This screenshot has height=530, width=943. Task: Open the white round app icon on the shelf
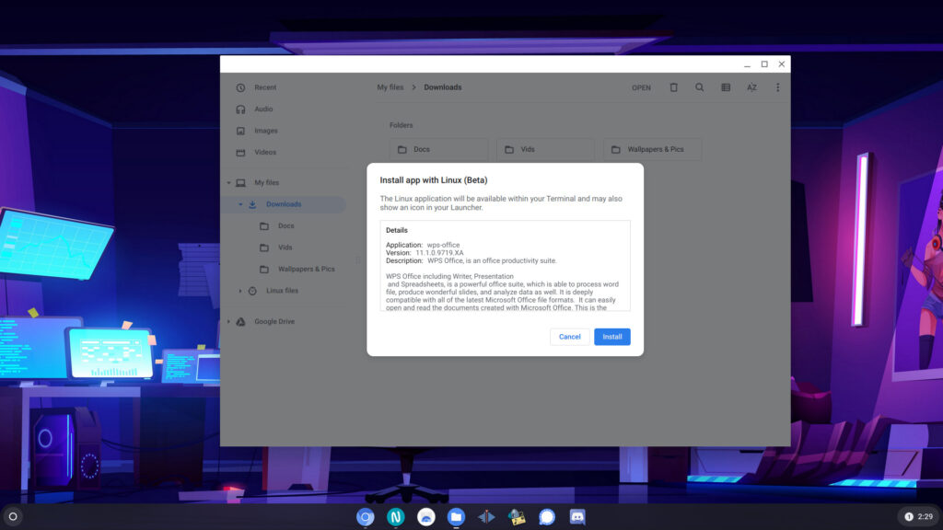[x=425, y=517]
